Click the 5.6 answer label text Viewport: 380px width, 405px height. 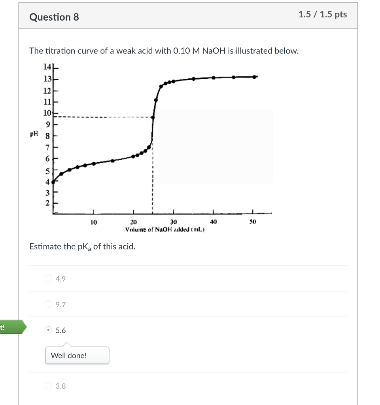60,330
